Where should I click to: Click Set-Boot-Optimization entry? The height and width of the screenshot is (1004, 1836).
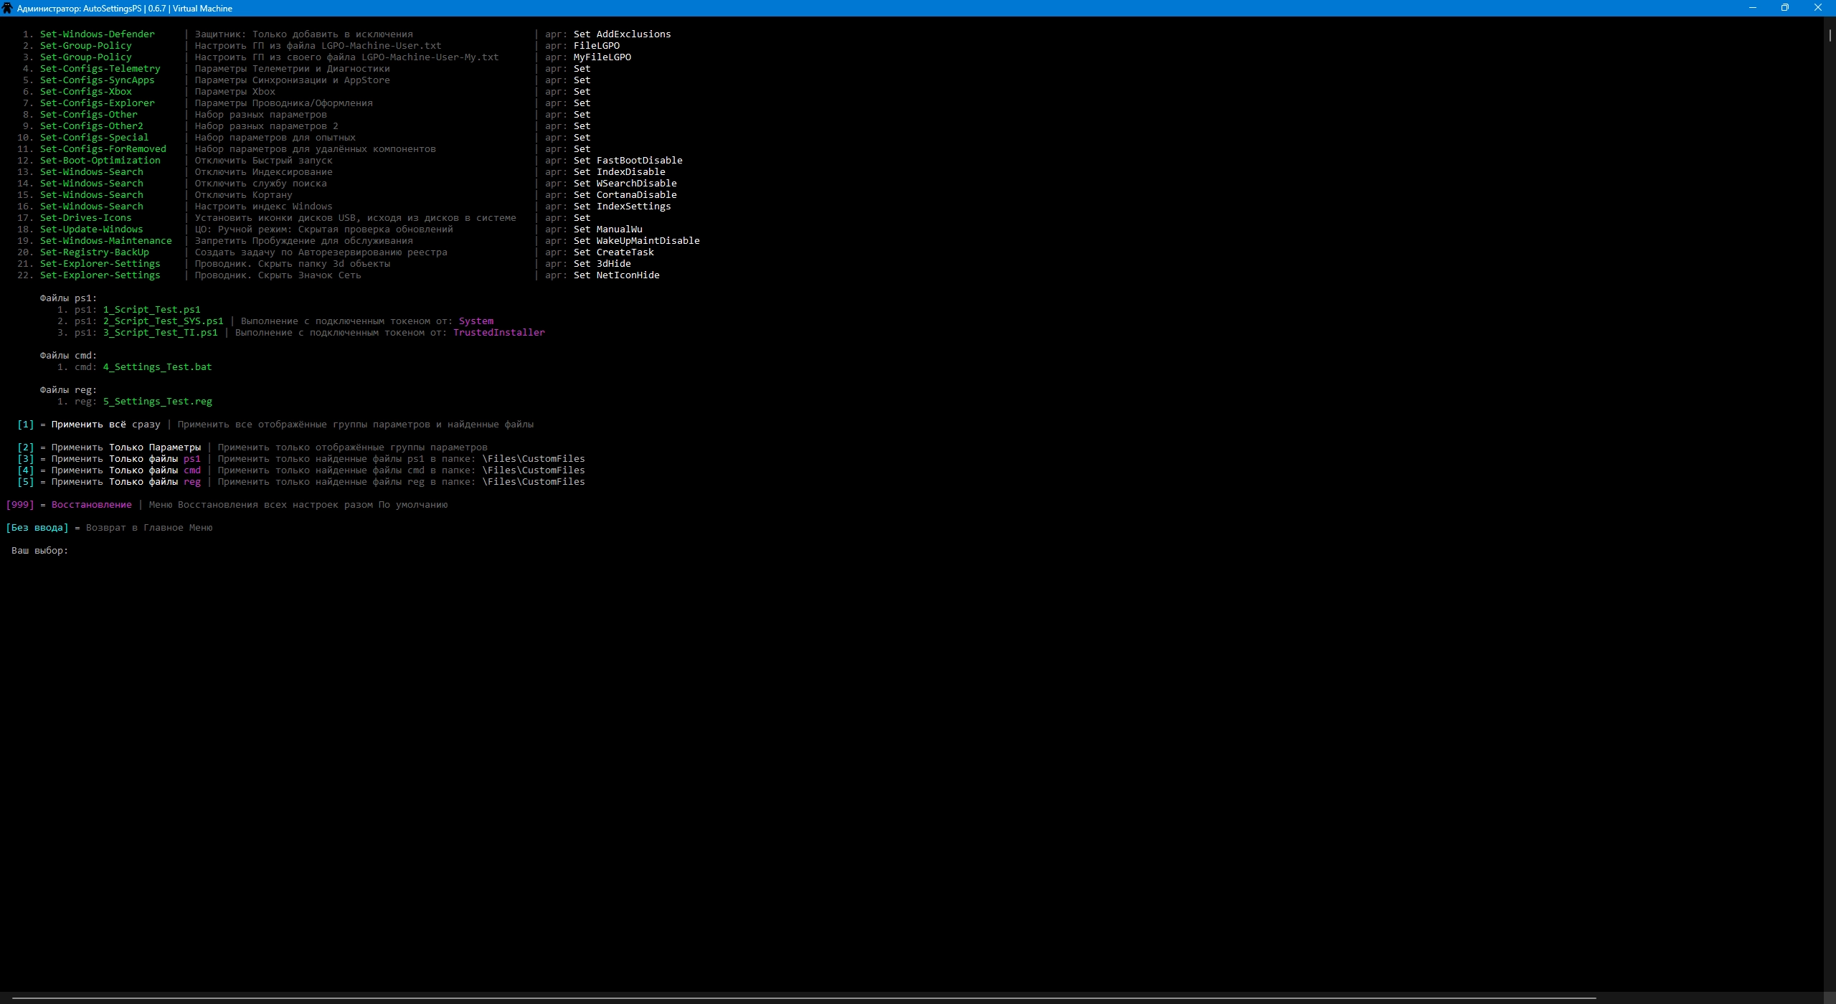[x=100, y=161]
